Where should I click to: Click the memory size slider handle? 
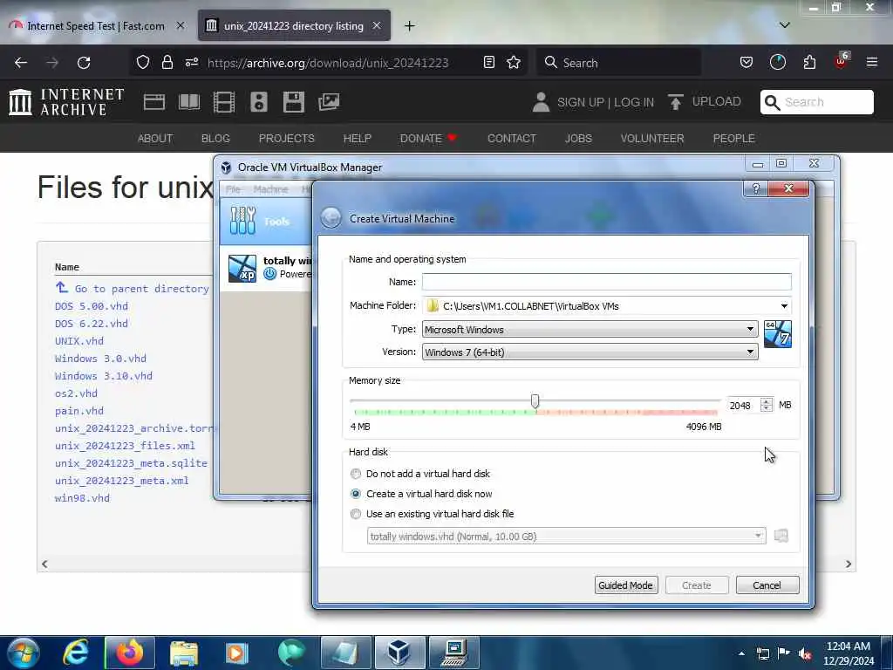535,401
